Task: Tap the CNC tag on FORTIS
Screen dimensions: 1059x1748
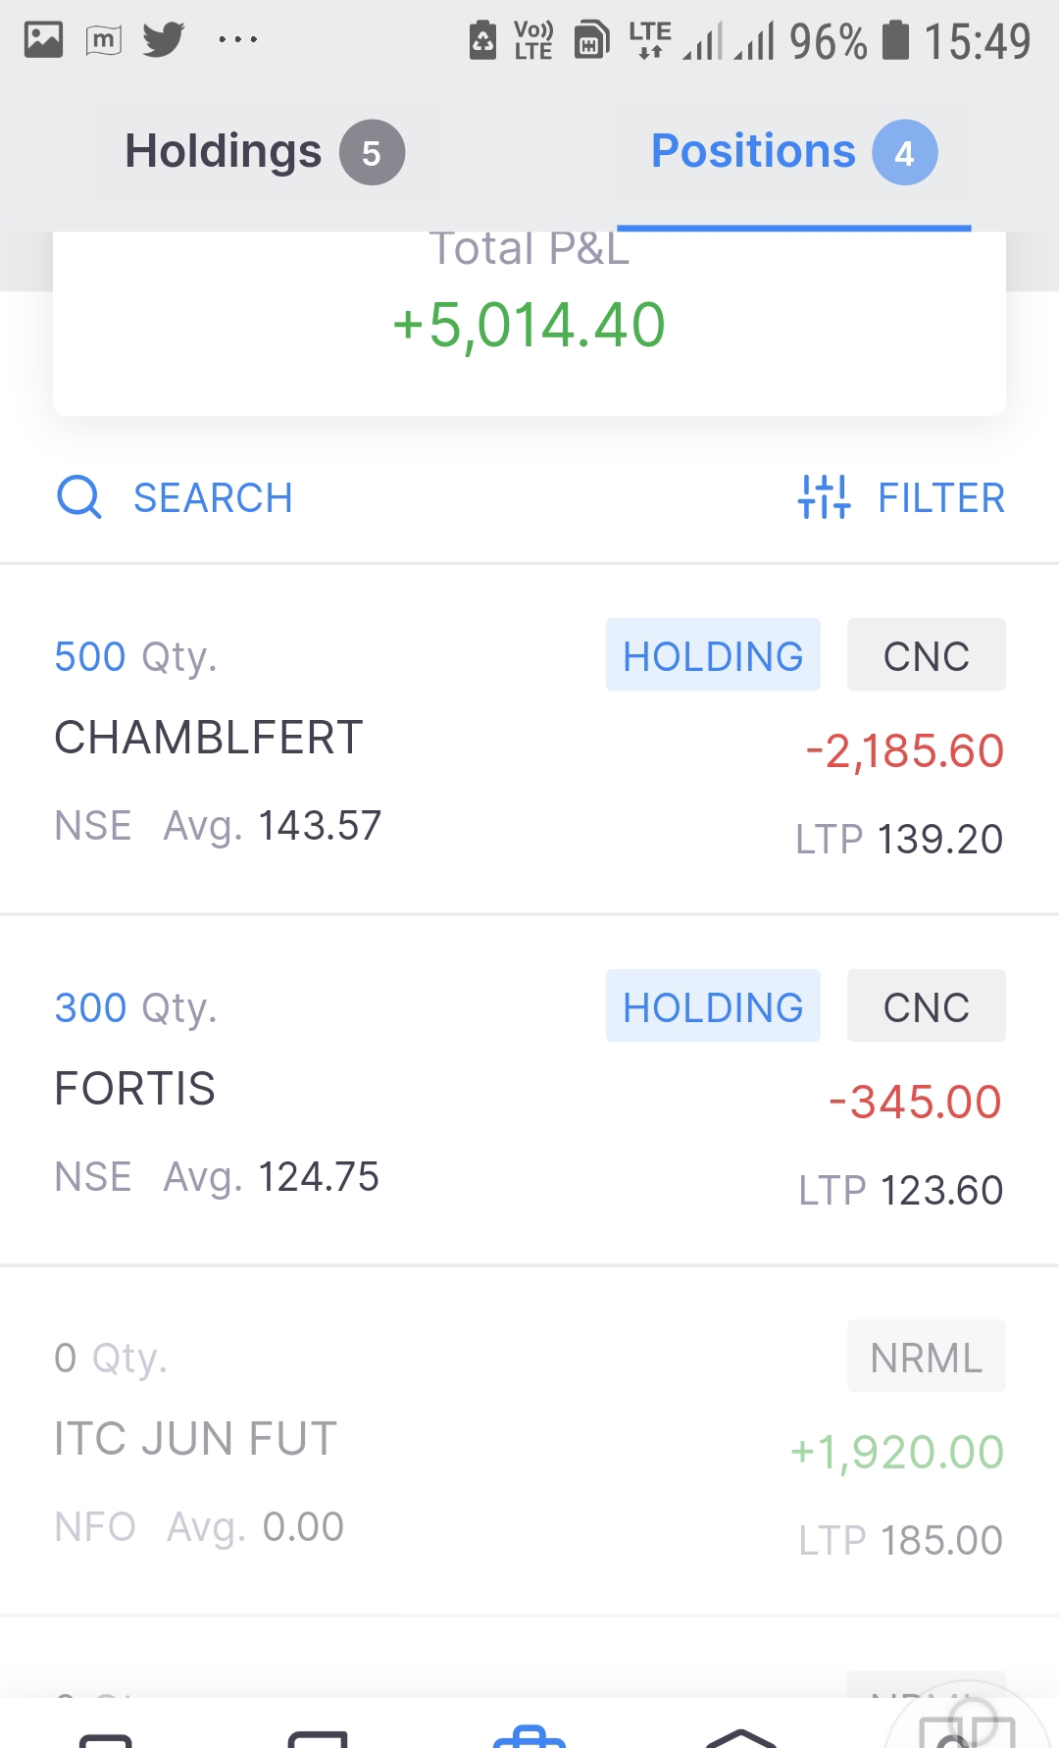Action: [926, 1006]
